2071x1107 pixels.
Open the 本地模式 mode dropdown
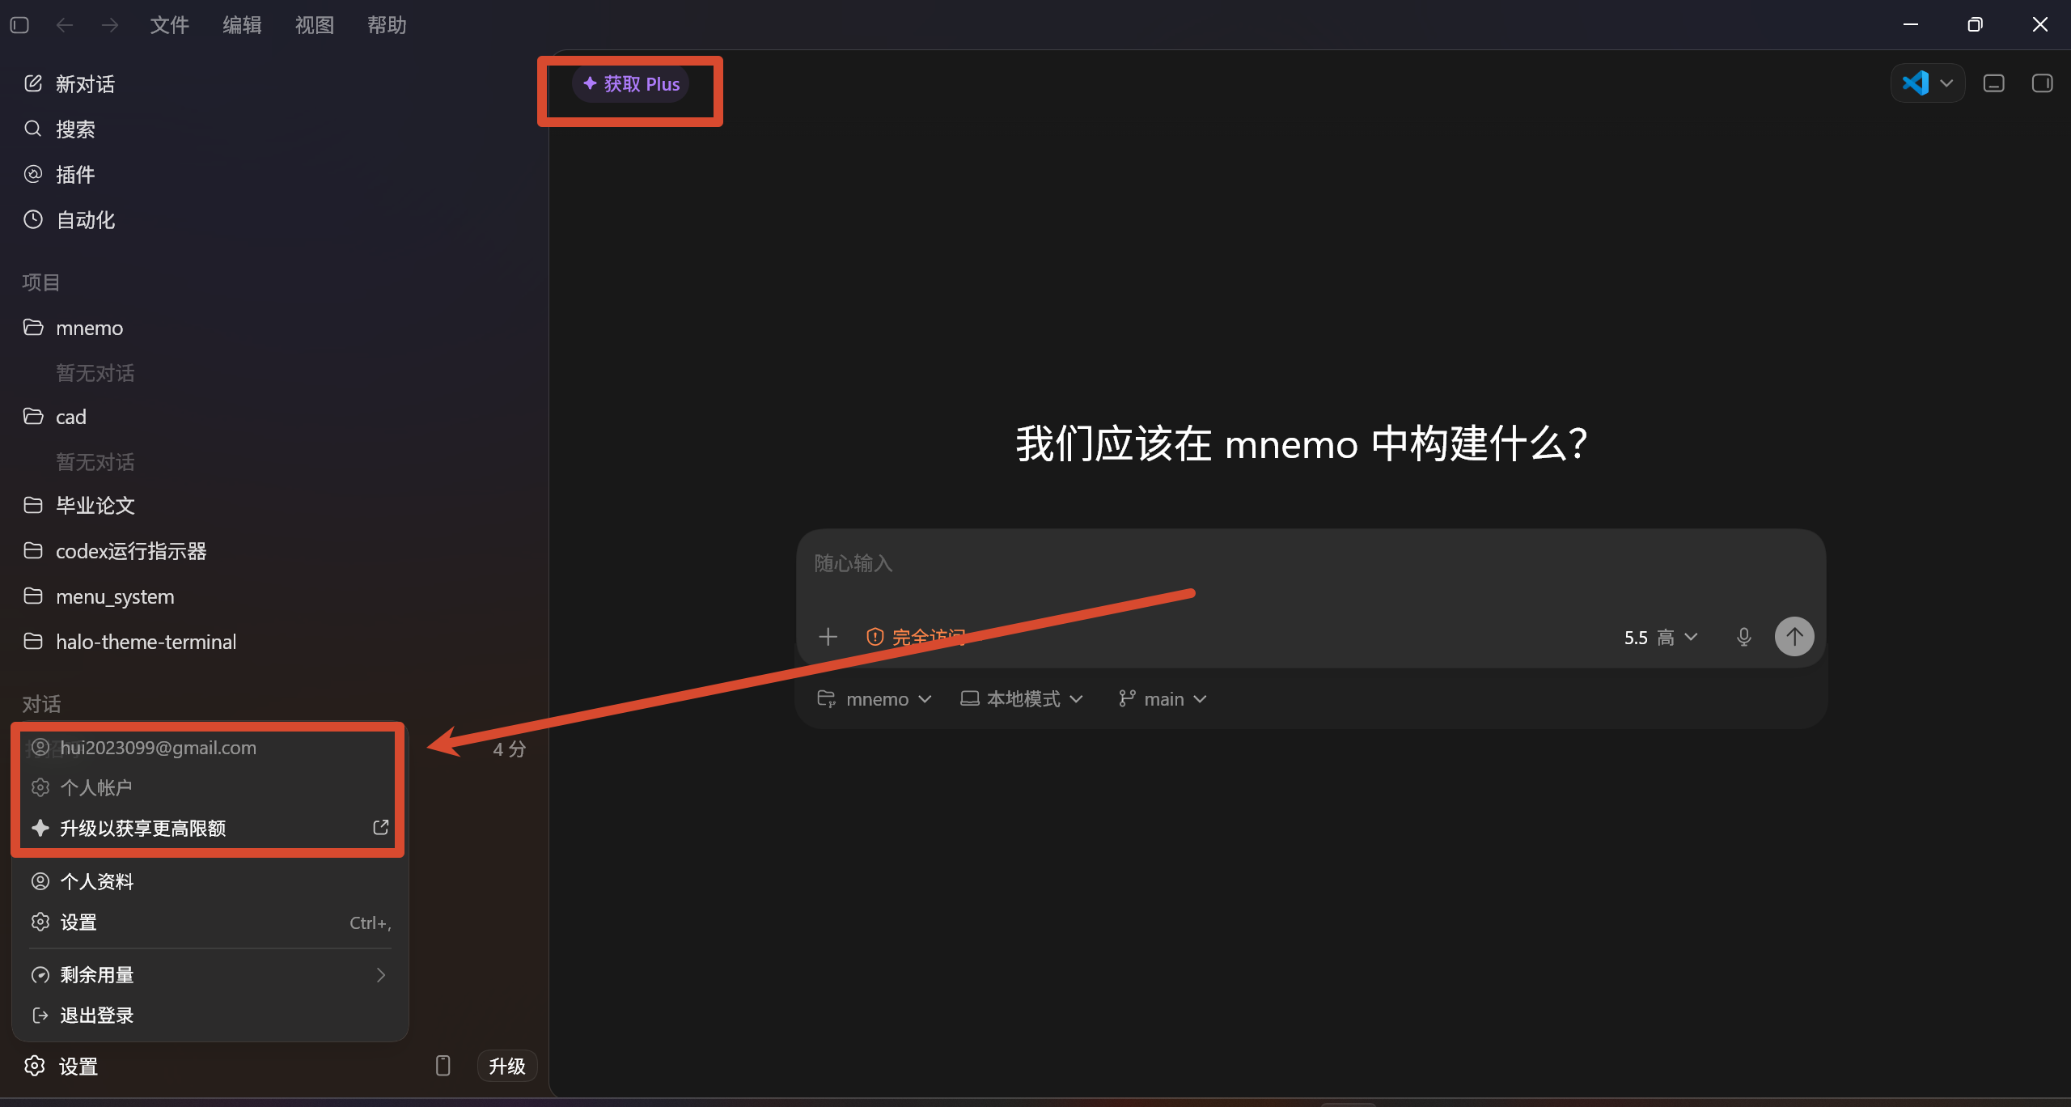tap(1022, 699)
